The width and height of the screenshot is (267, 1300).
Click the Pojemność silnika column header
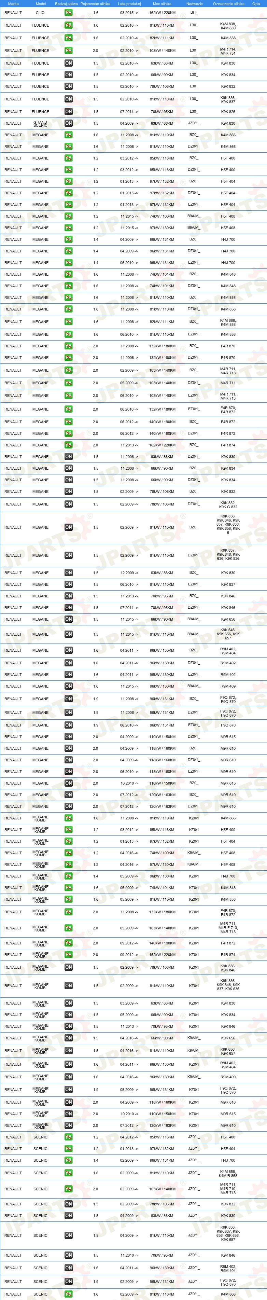(x=95, y=3)
